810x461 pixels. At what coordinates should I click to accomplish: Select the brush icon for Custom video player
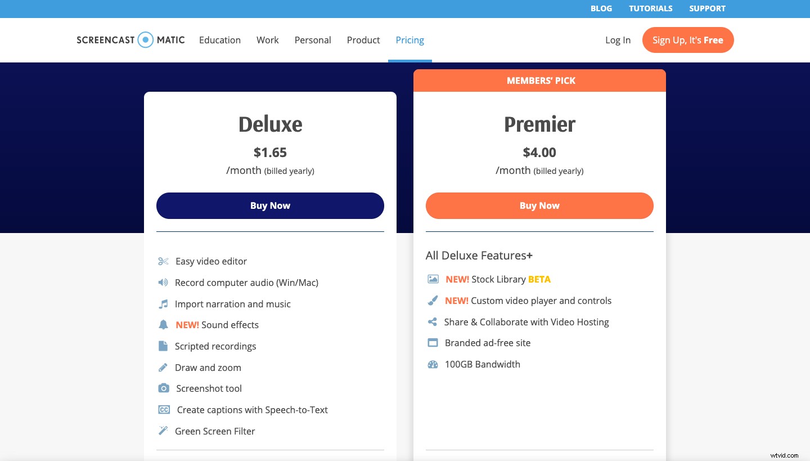[433, 300]
